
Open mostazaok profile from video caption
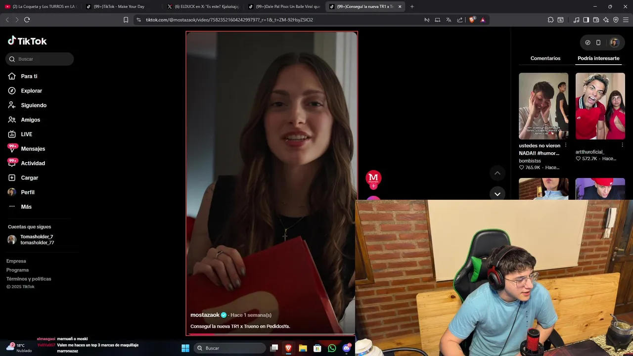click(x=205, y=315)
